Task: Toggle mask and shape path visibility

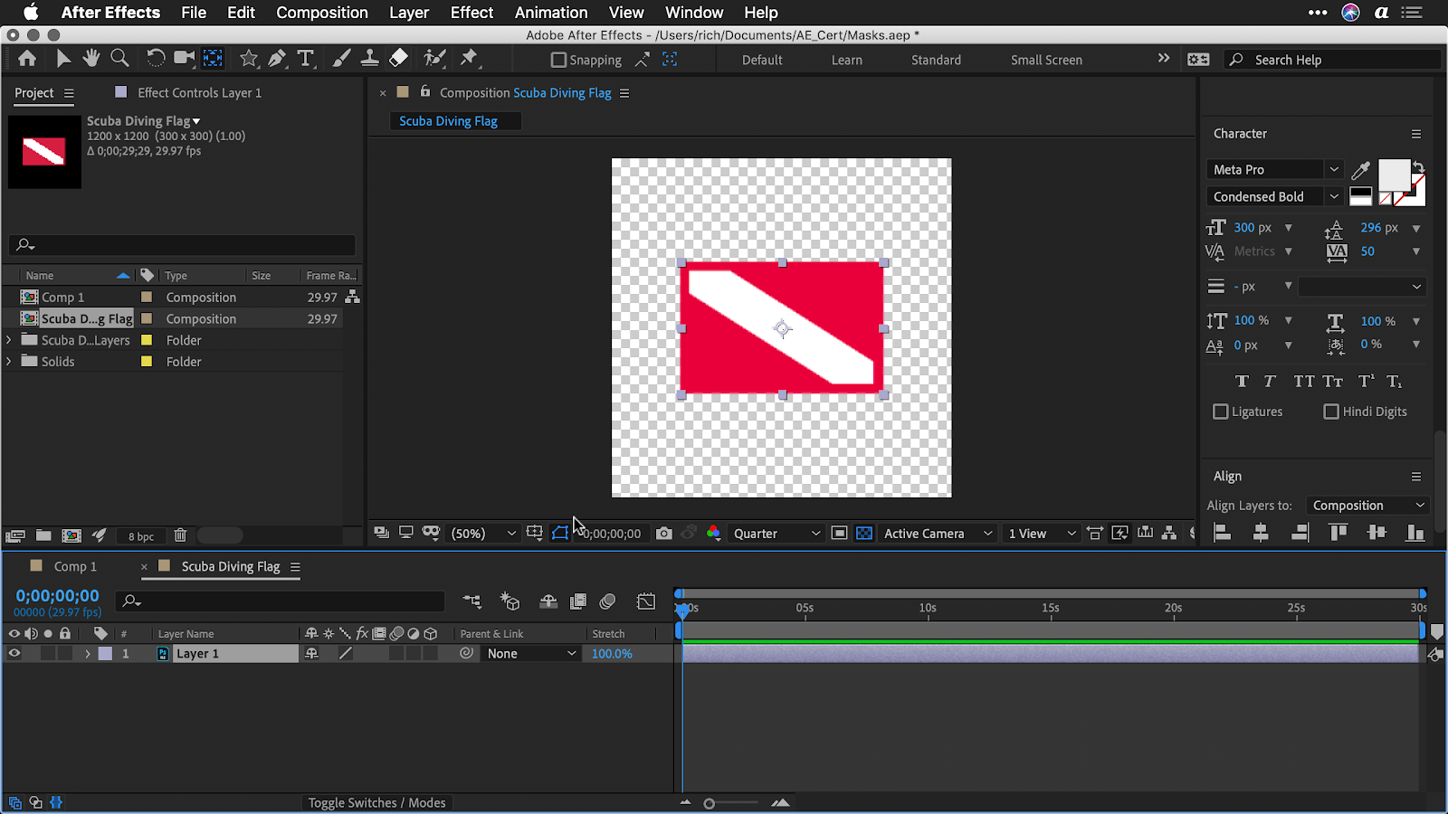Action: coord(560,534)
